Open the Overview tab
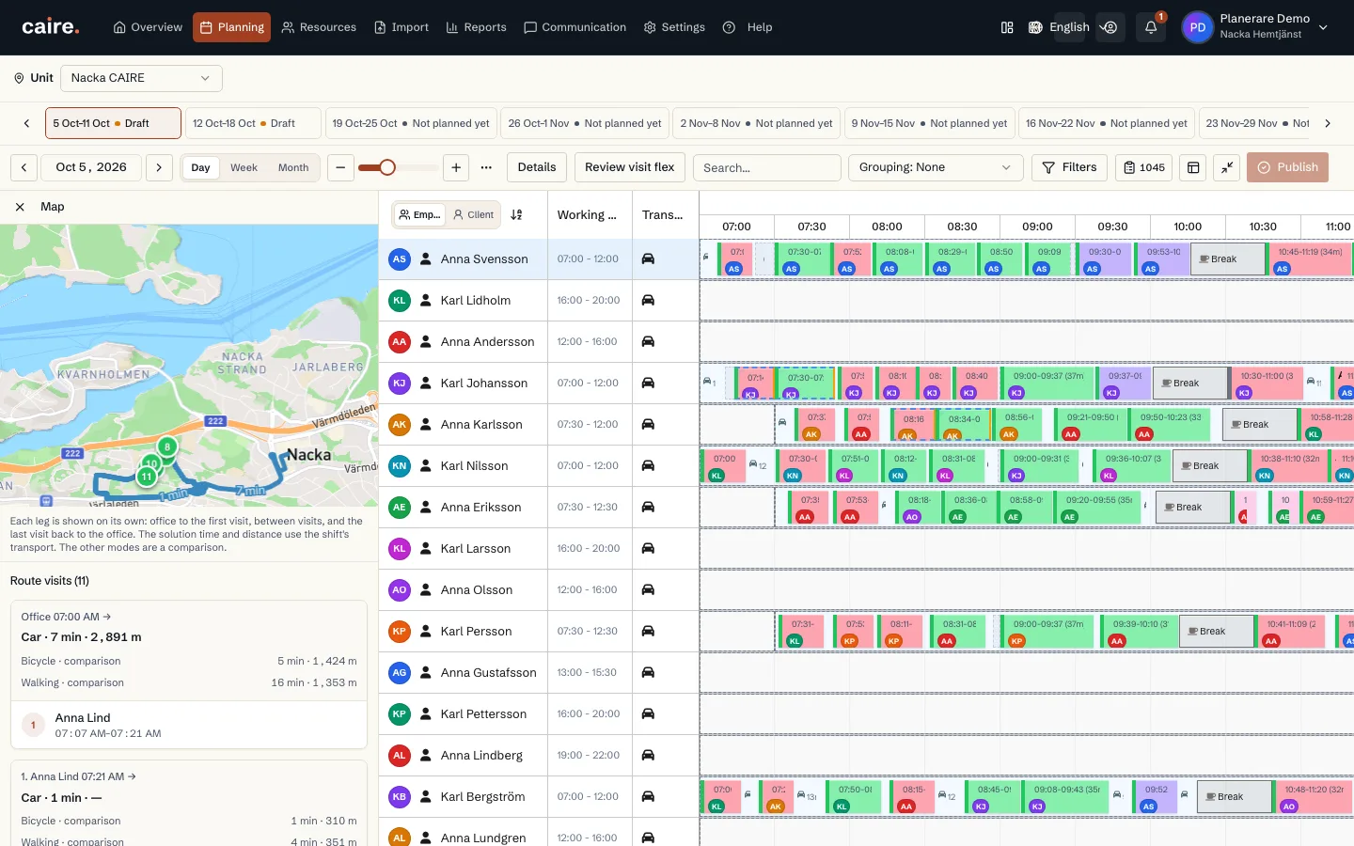Viewport: 1354px width, 846px height. coord(148,27)
